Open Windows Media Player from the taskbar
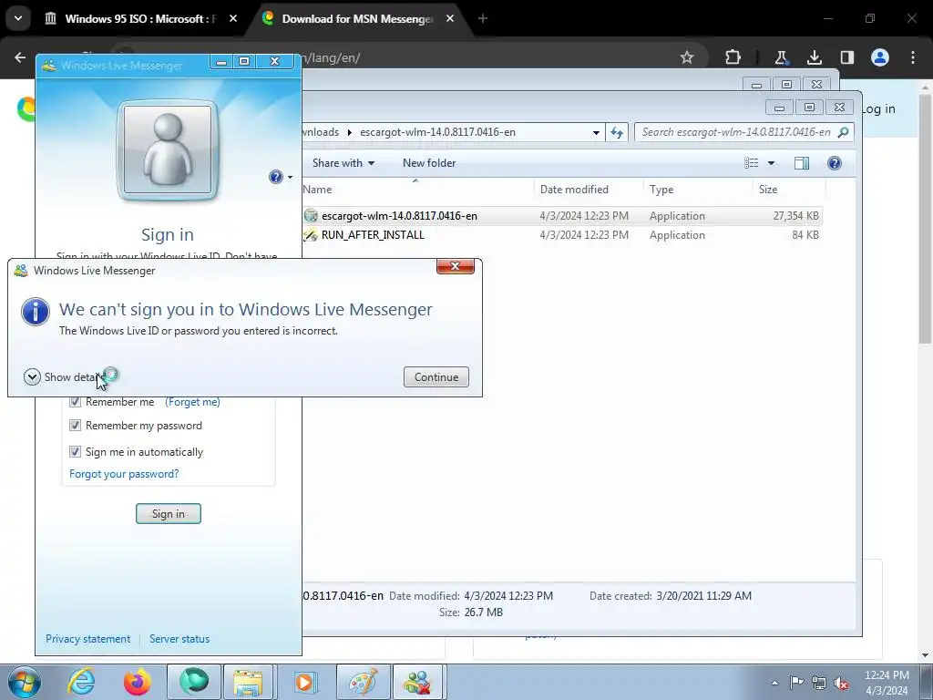933x700 pixels. pyautogui.click(x=304, y=682)
